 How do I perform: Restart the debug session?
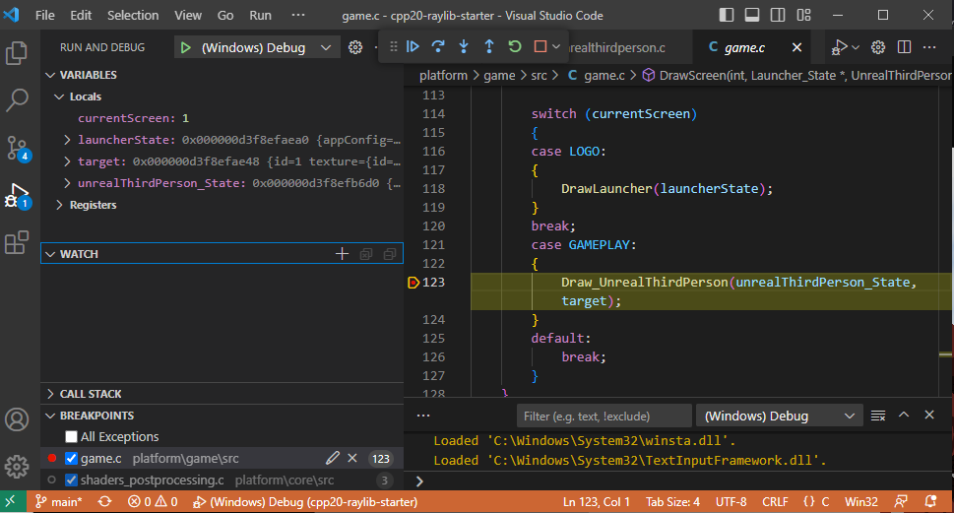tap(515, 46)
